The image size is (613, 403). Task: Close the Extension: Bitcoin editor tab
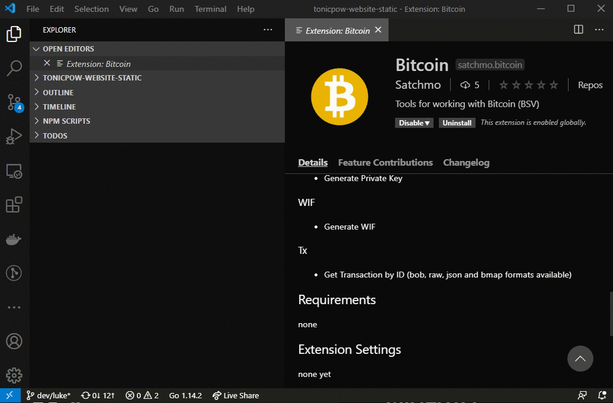[378, 30]
